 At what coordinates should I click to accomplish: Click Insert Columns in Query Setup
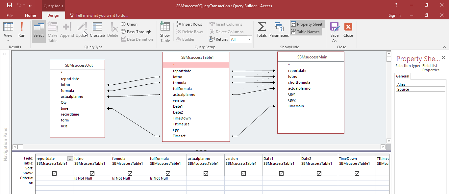226,24
